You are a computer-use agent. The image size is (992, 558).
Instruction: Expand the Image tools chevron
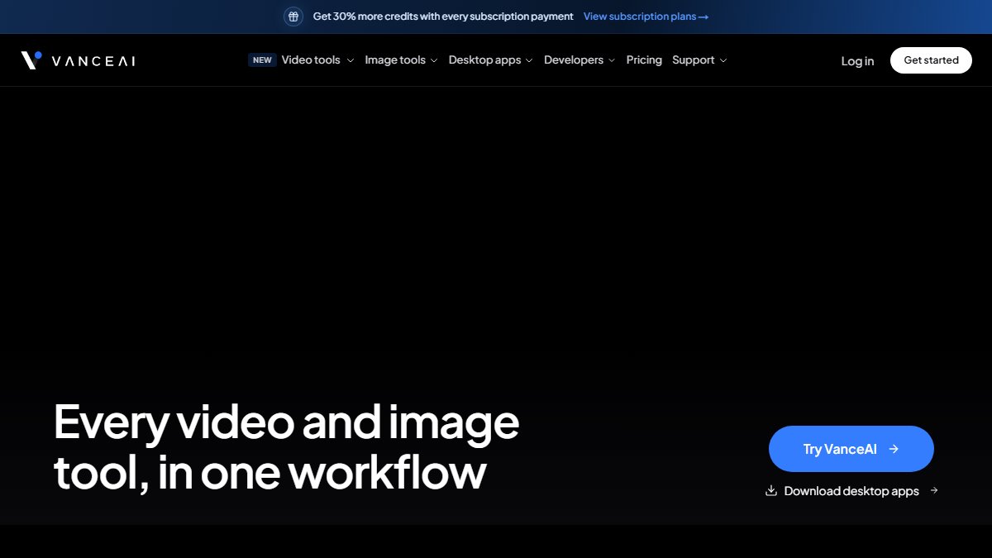[434, 60]
